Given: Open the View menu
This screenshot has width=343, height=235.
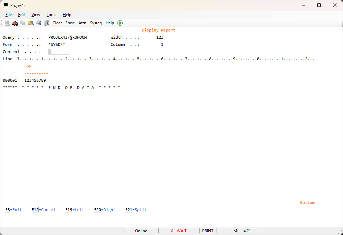Looking at the screenshot, I should (x=36, y=15).
